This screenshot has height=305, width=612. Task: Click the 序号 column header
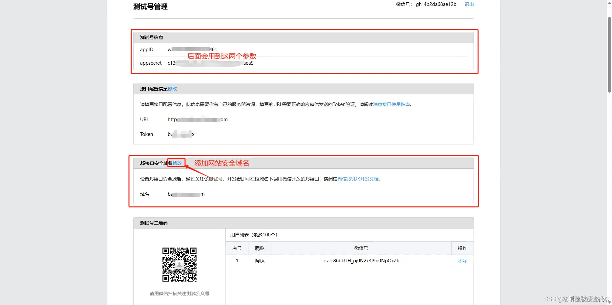237,248
